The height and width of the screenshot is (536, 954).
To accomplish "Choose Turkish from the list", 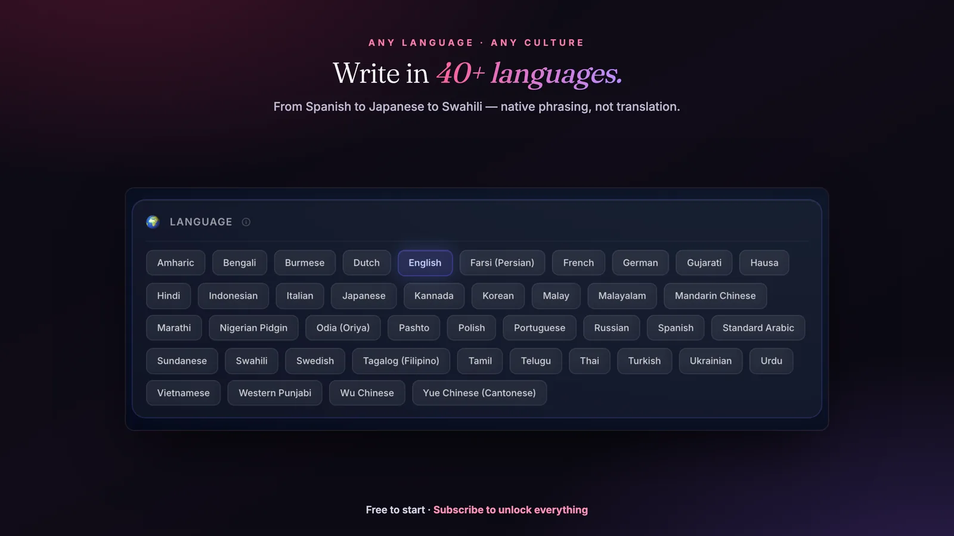I will 644,361.
